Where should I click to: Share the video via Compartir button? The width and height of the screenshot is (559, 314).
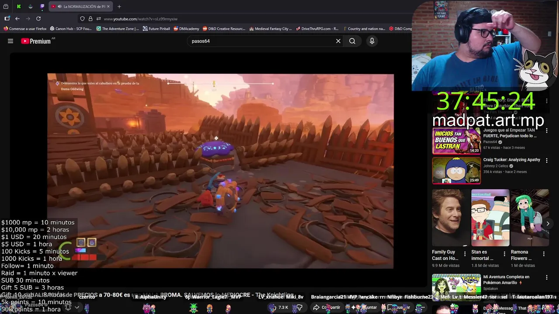[327, 307]
